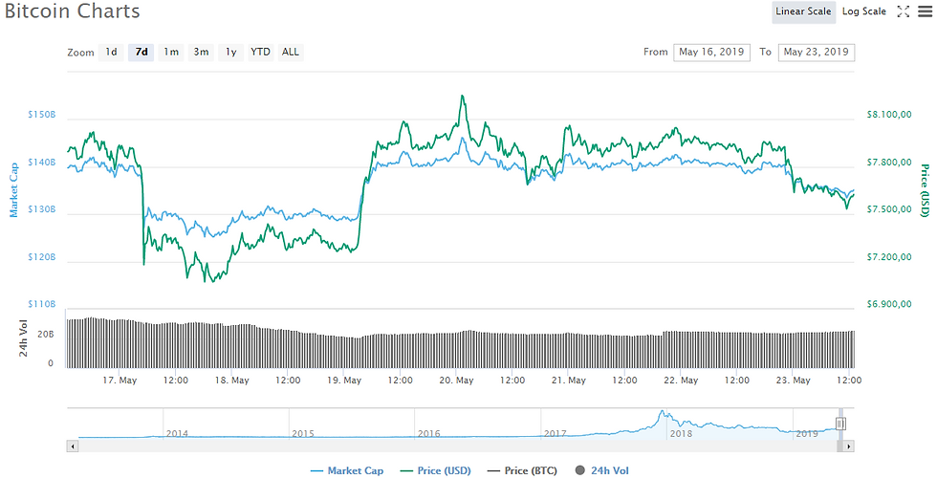Screen dimensions: 937x479
Task: Edit the To date May 23, 2019
Action: pos(817,52)
